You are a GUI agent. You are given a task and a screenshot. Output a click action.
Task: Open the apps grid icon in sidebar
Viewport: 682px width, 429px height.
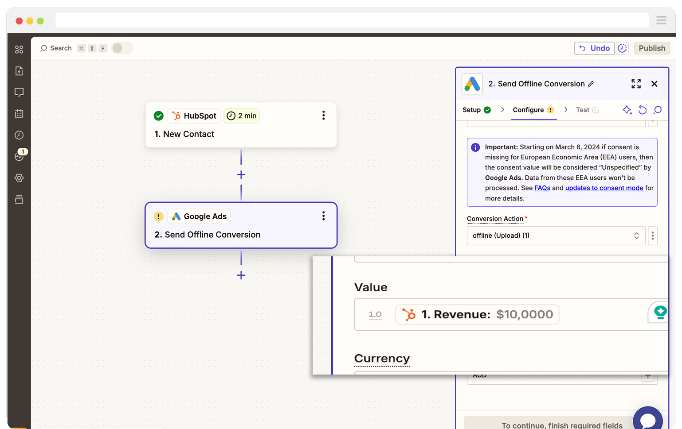(19, 50)
